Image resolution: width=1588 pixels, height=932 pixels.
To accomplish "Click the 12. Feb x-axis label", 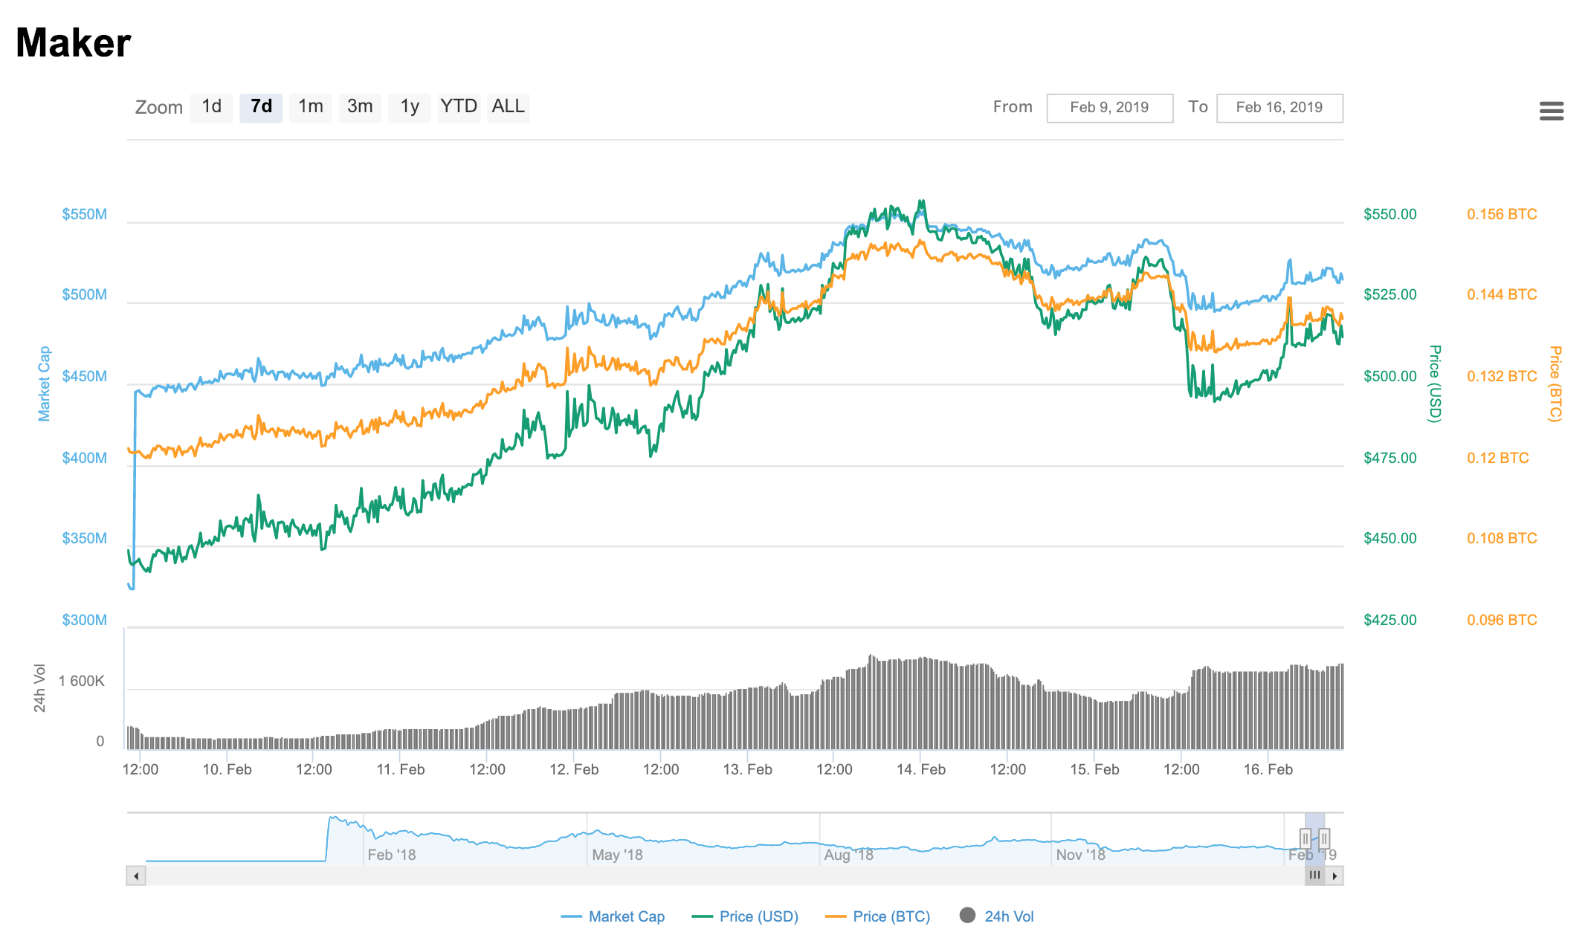I will [x=574, y=769].
